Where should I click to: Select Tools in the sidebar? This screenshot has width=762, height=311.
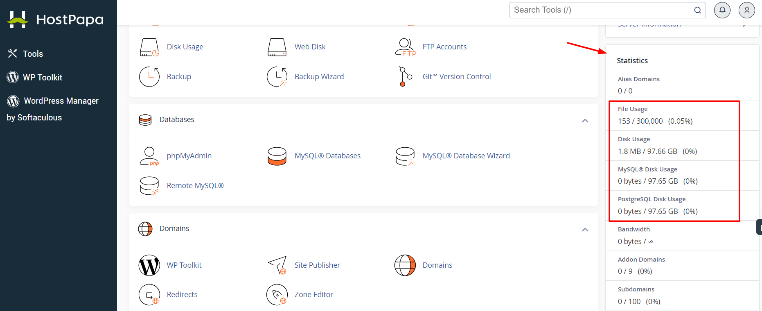tap(33, 53)
